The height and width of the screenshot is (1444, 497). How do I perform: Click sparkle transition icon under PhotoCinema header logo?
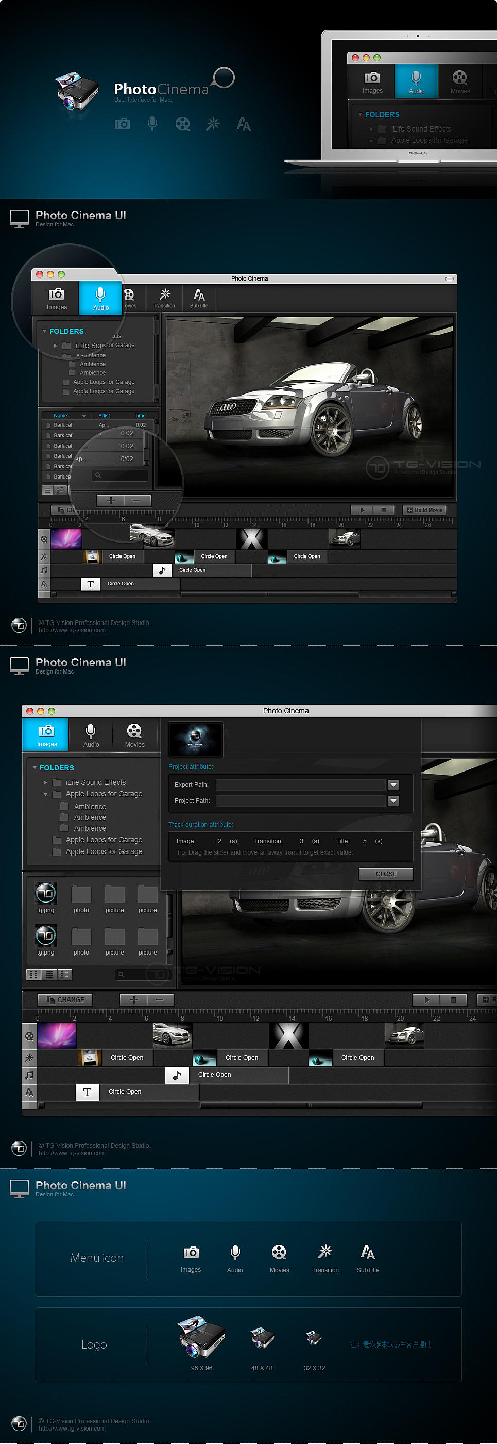click(x=213, y=123)
